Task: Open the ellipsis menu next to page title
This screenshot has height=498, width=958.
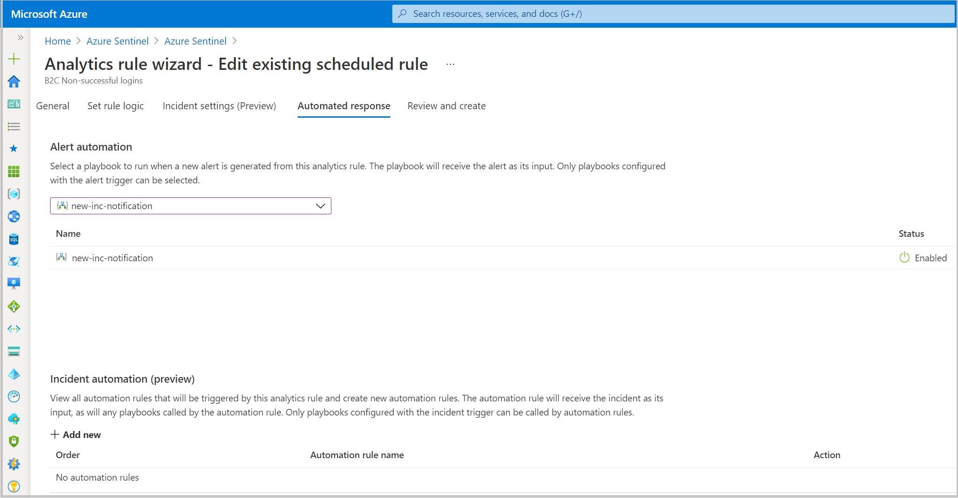Action: pyautogui.click(x=450, y=64)
